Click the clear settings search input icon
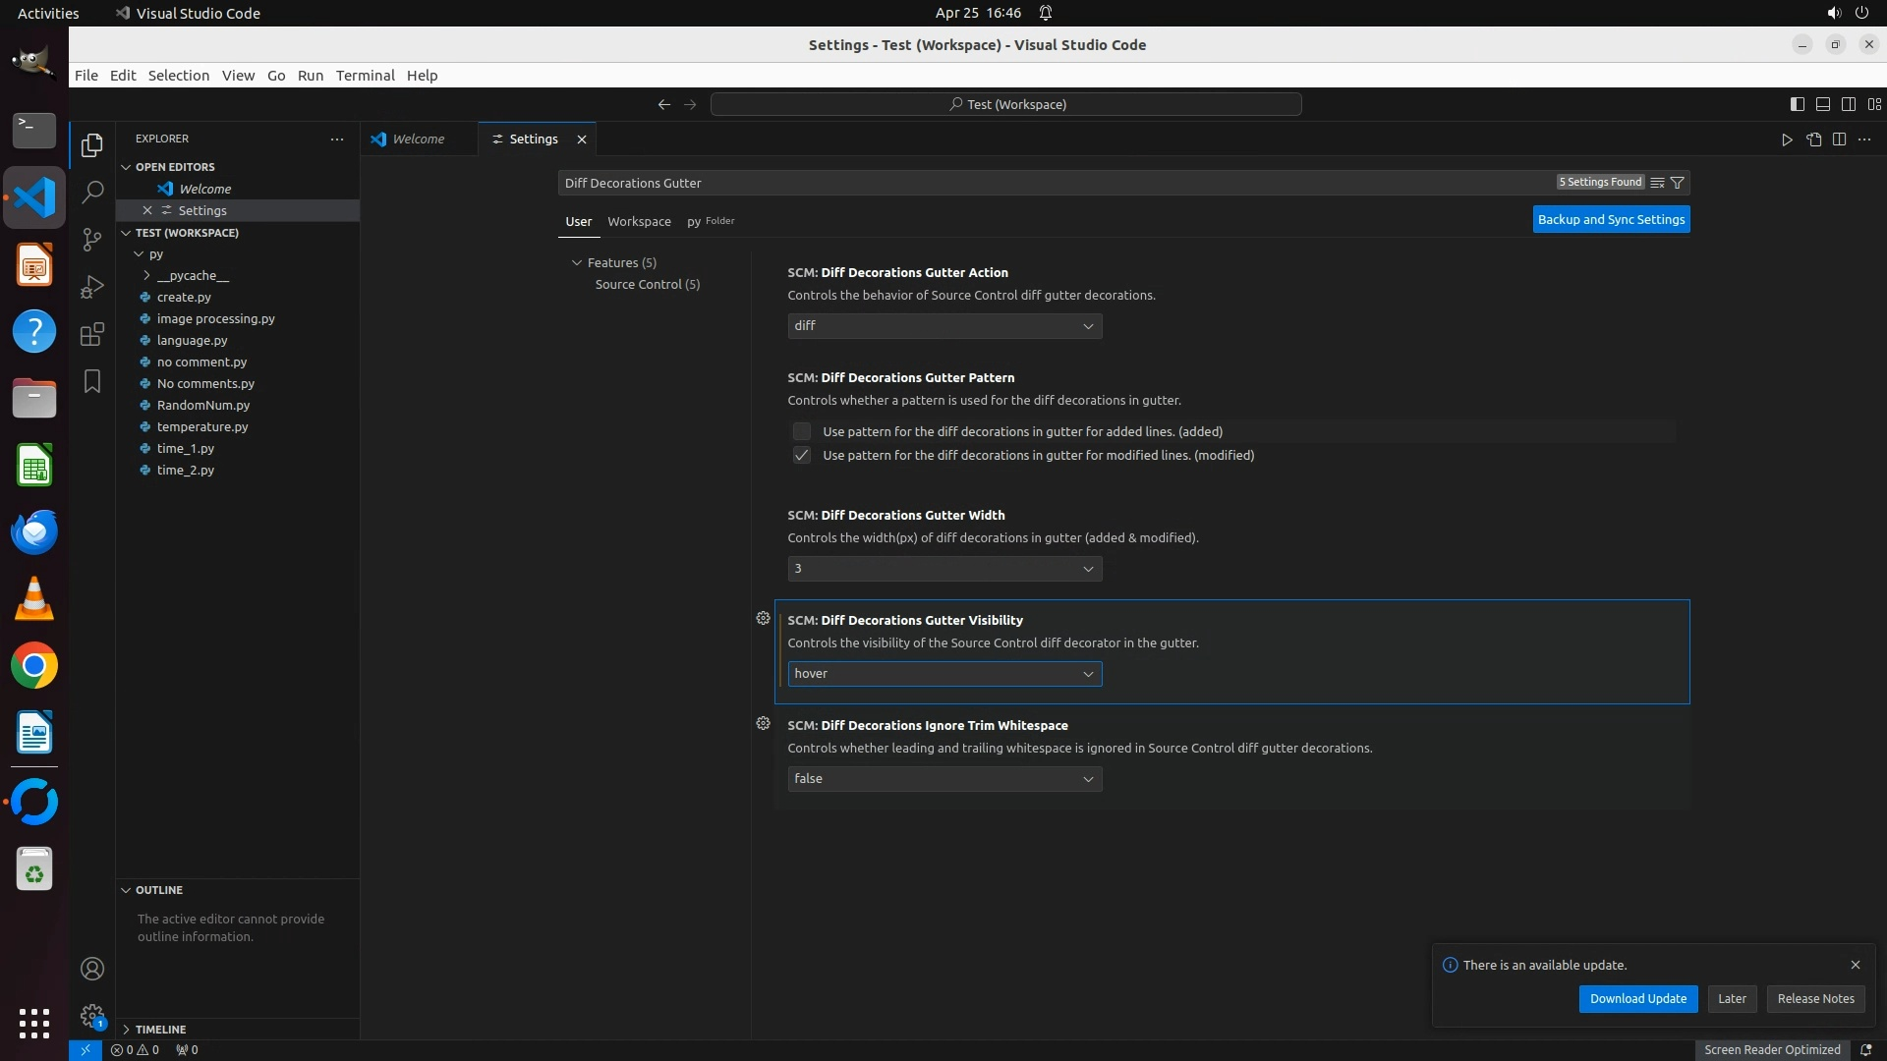 1657,183
